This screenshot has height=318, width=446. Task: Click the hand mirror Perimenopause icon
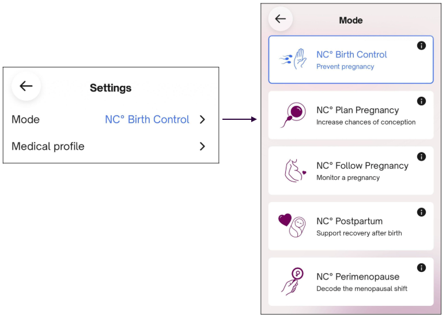click(292, 281)
